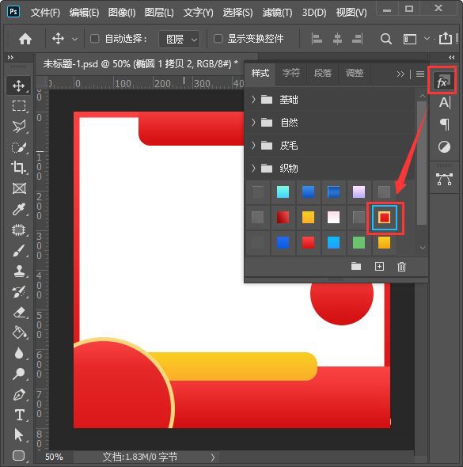This screenshot has height=467, width=463.
Task: Open the 图层 auto-select dropdown
Action: pos(179,39)
